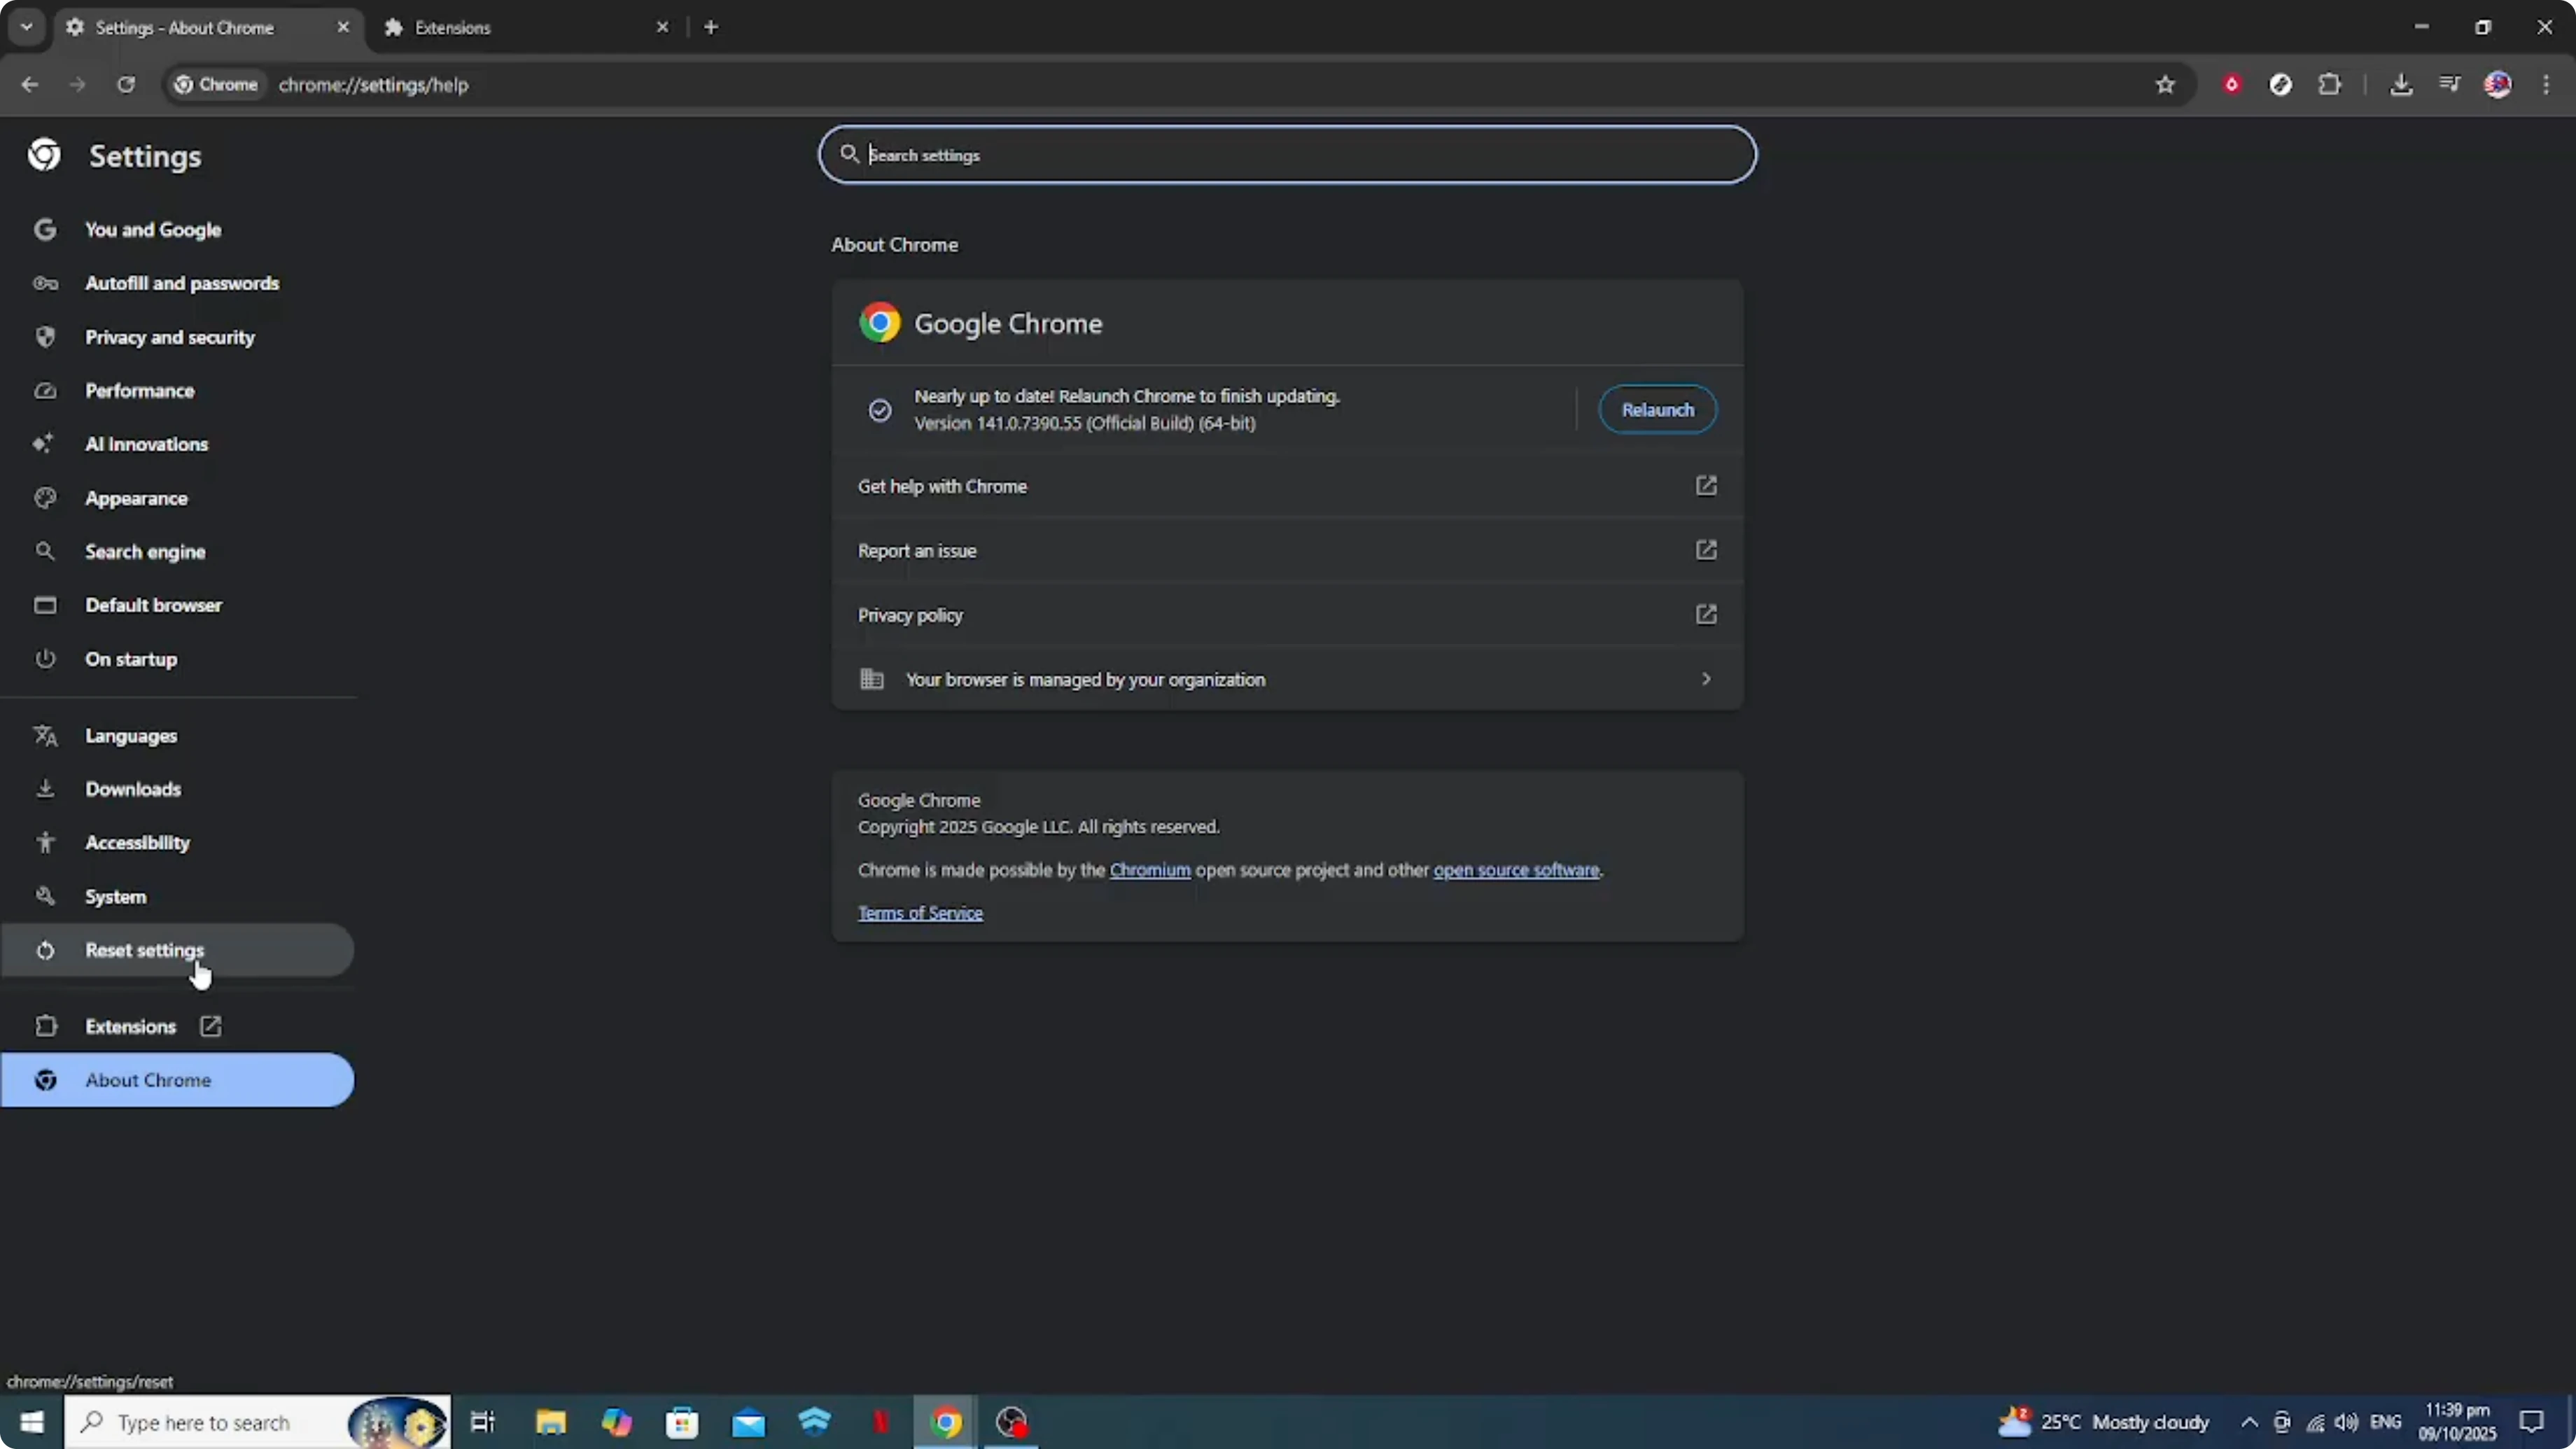Open the Chrome three-dot menu

(2547, 85)
